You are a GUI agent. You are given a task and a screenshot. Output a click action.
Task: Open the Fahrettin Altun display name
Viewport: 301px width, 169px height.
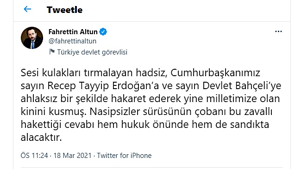tap(73, 32)
